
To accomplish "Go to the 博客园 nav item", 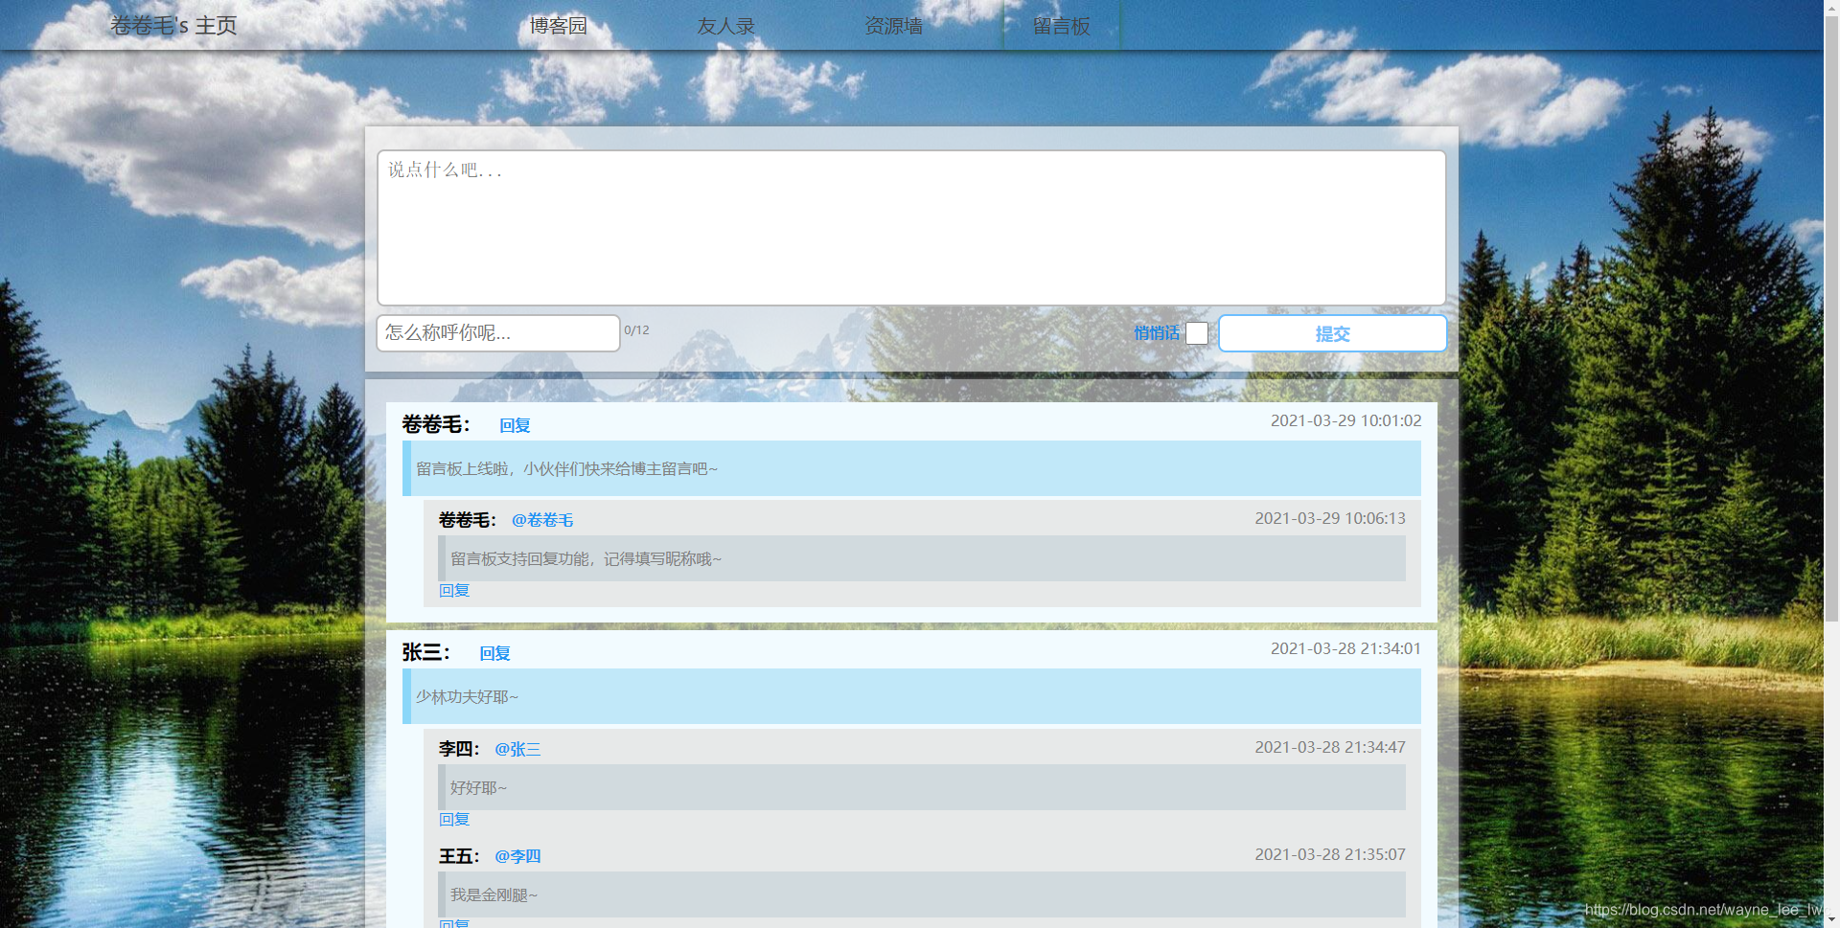I will [x=559, y=26].
